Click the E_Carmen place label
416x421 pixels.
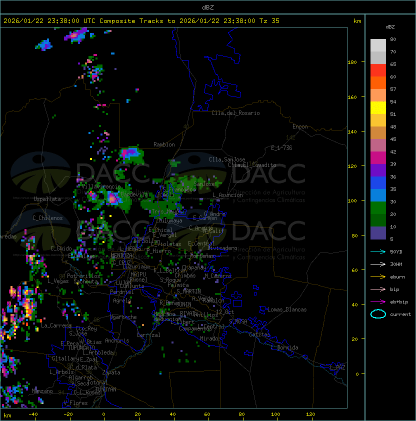click(x=205, y=218)
